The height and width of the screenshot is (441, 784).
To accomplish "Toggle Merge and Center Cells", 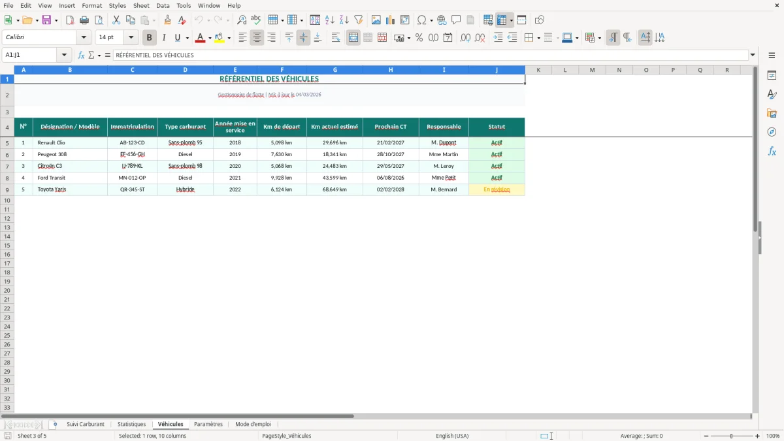I will [x=353, y=38].
